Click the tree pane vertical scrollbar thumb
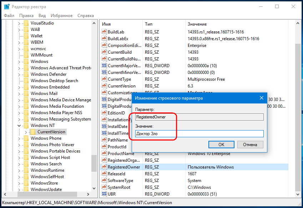This screenshot has height=208, width=303. click(94, 163)
